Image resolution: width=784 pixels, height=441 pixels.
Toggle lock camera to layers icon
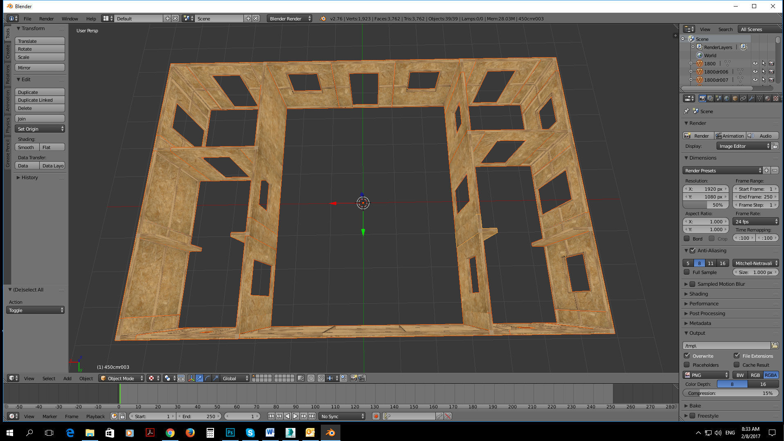tap(301, 378)
